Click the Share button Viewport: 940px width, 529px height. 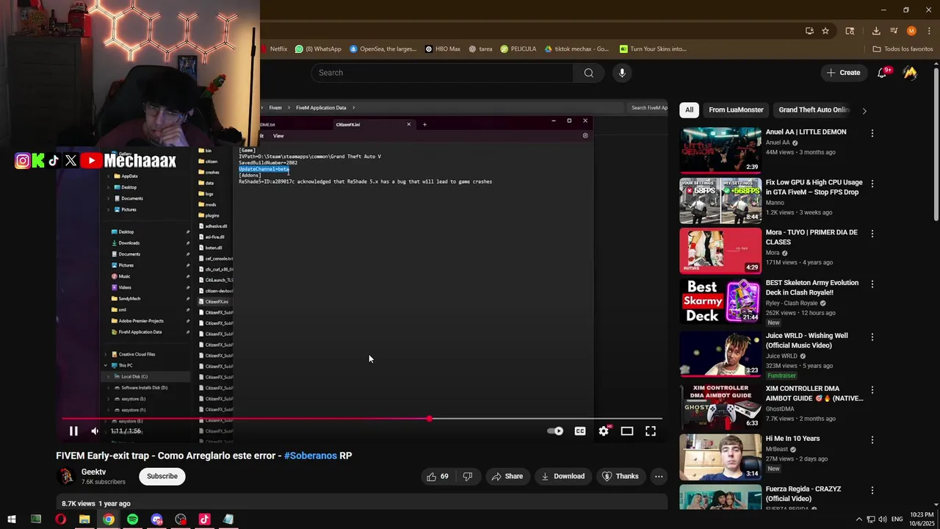pyautogui.click(x=507, y=476)
